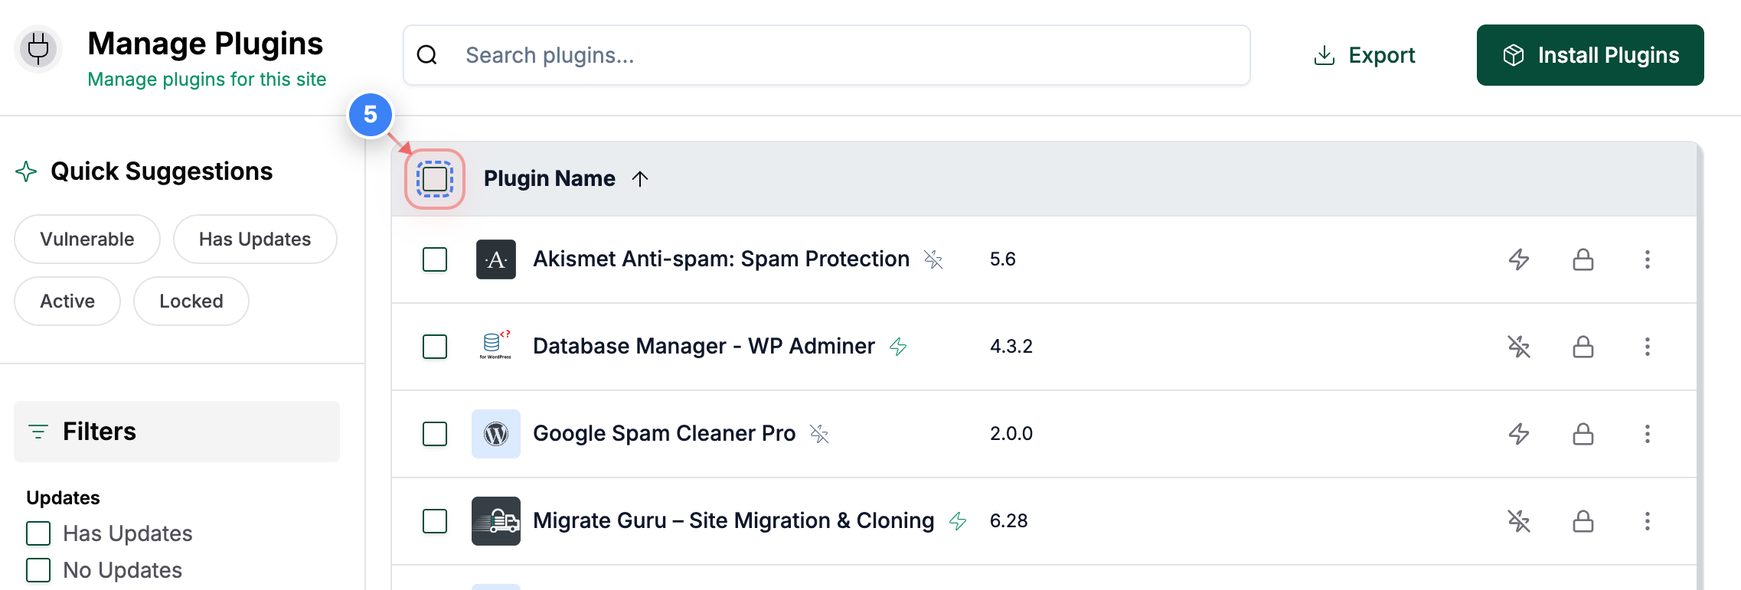Click Database Manager - WP Adminer name
1741x590 pixels.
point(704,347)
